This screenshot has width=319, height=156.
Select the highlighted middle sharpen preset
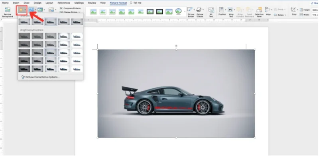pos(51,22)
